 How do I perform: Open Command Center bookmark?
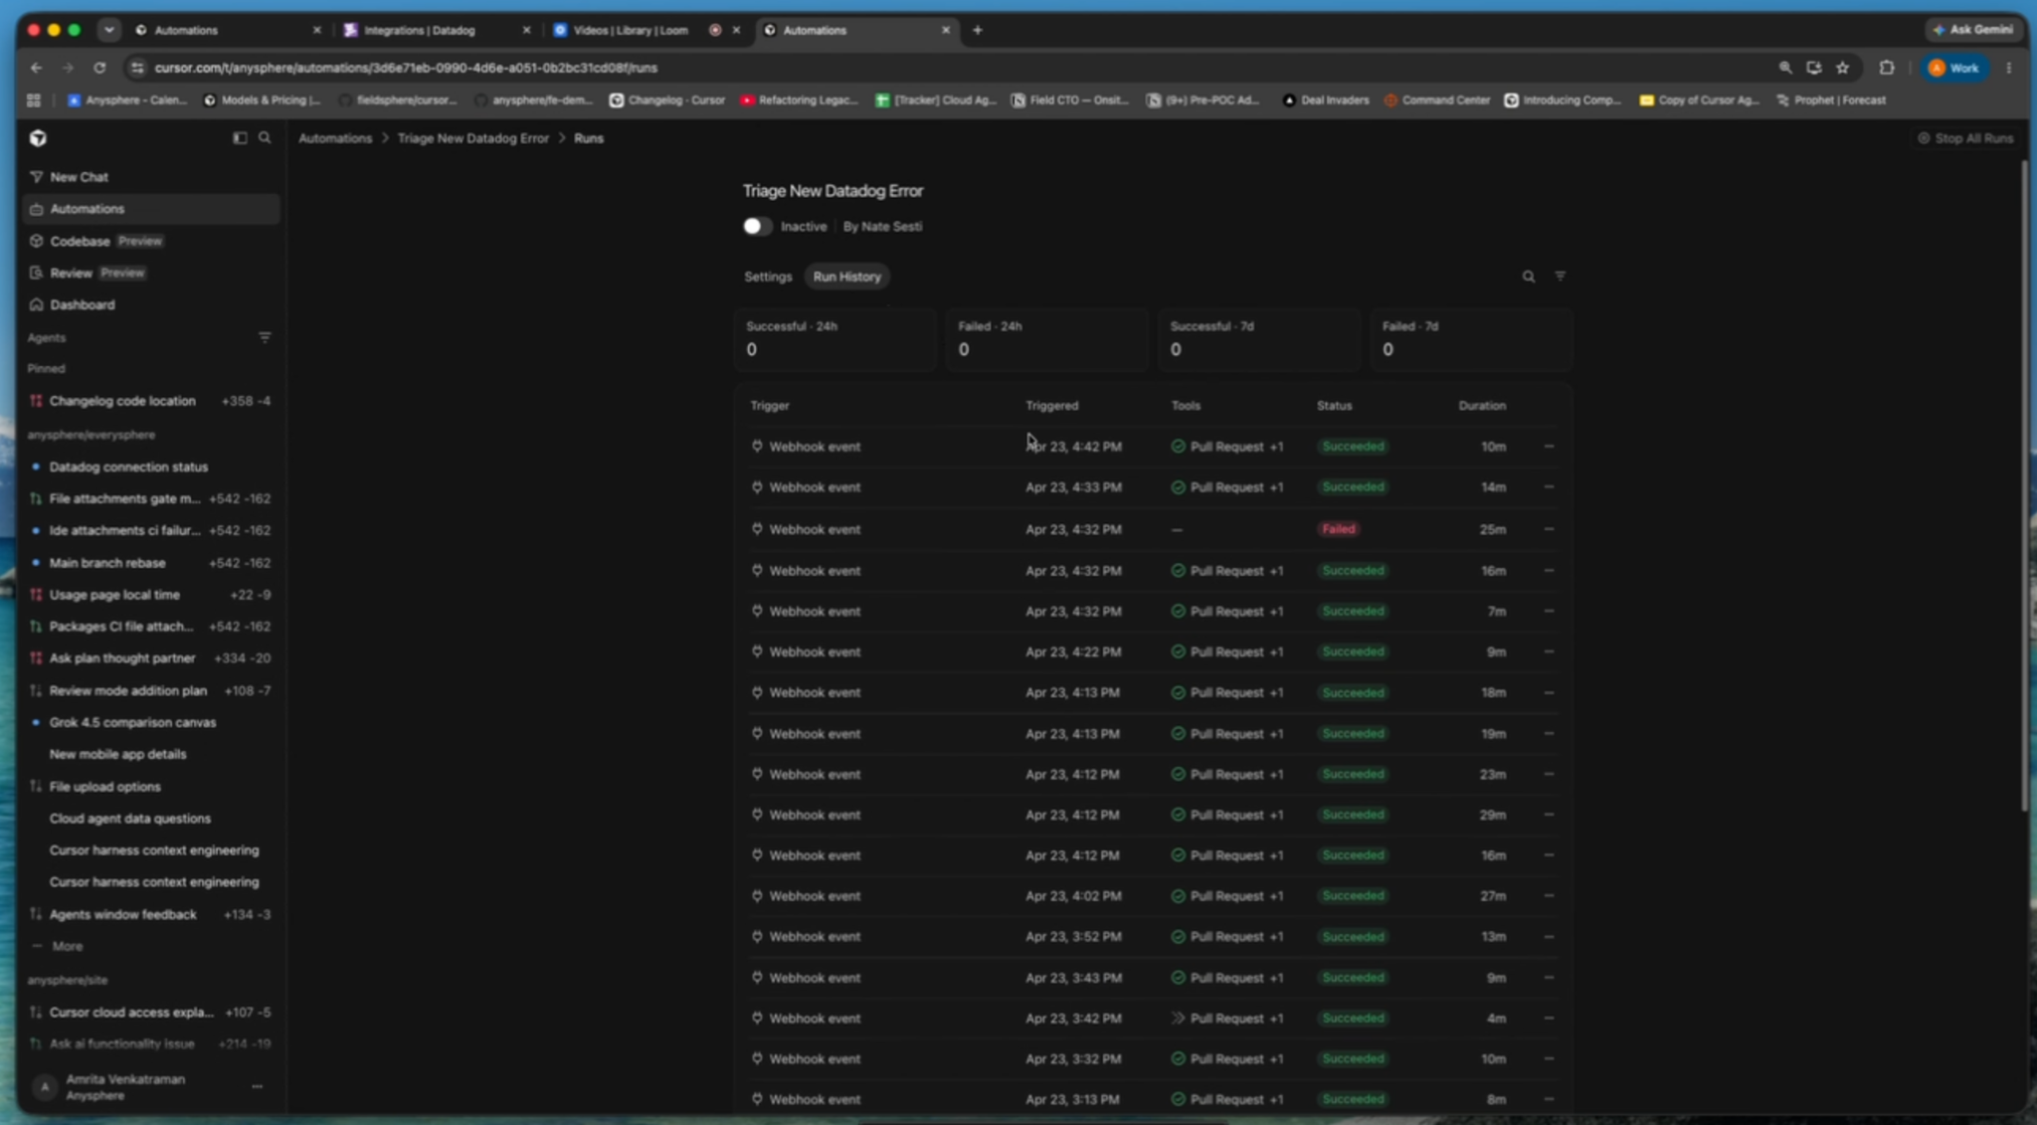(1437, 99)
